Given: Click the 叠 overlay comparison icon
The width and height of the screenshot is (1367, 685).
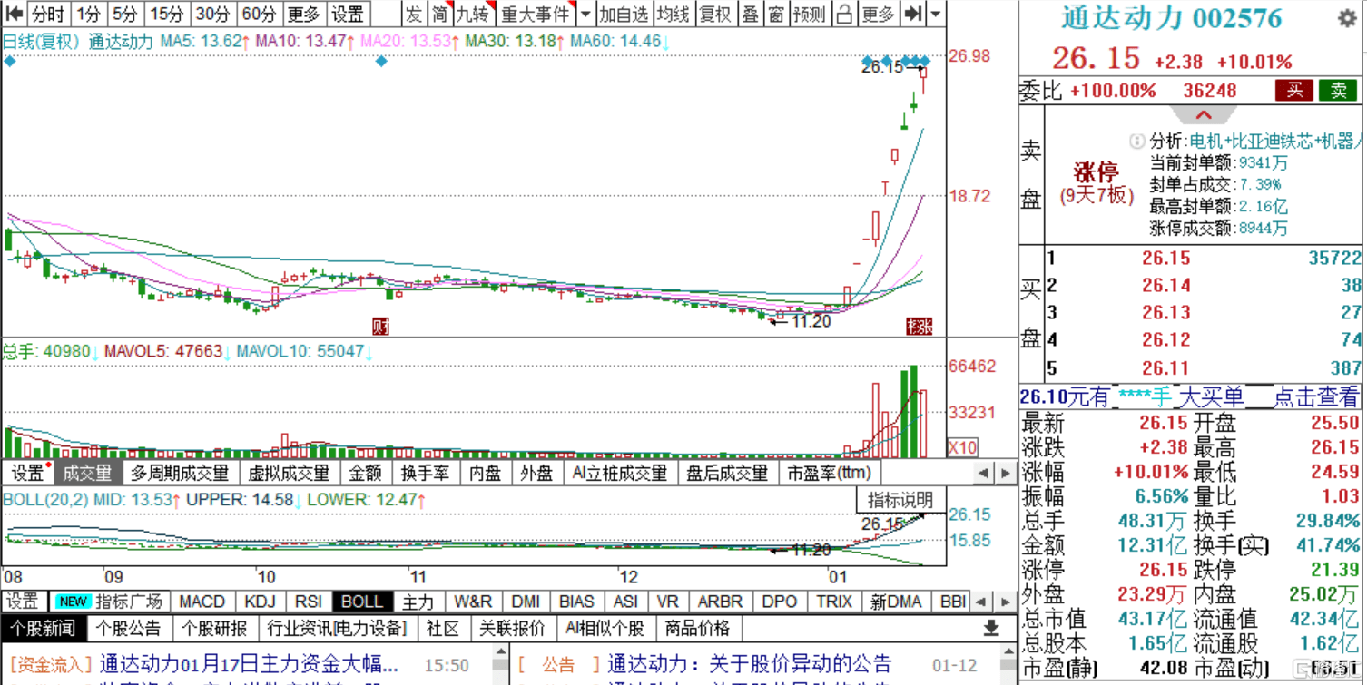Looking at the screenshot, I should pos(752,13).
